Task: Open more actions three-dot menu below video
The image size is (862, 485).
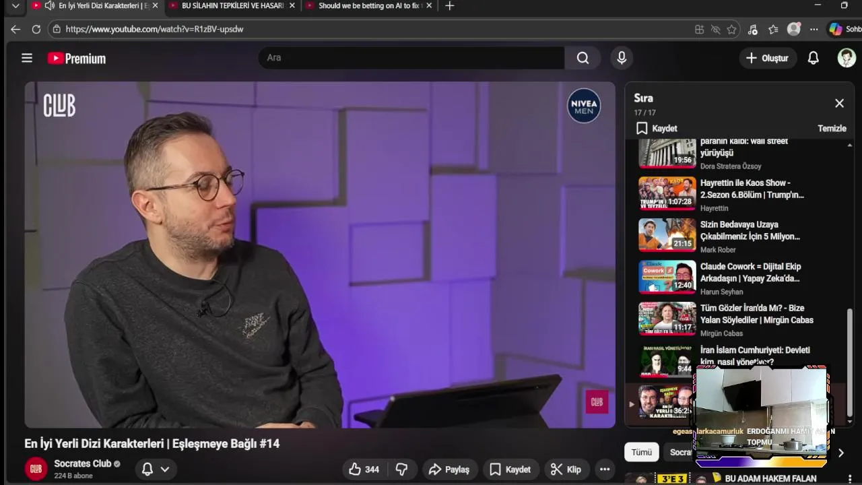Action: (605, 470)
